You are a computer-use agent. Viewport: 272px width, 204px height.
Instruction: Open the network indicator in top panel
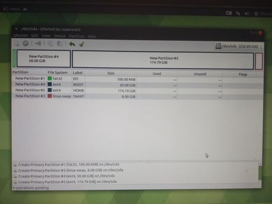coord(238,13)
